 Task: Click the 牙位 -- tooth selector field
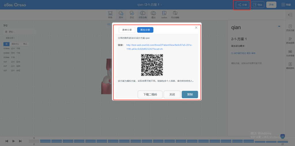20,32
